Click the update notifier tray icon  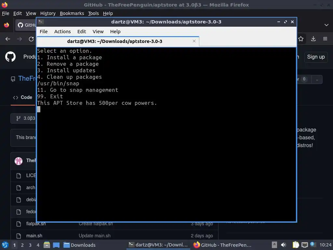(x=313, y=244)
